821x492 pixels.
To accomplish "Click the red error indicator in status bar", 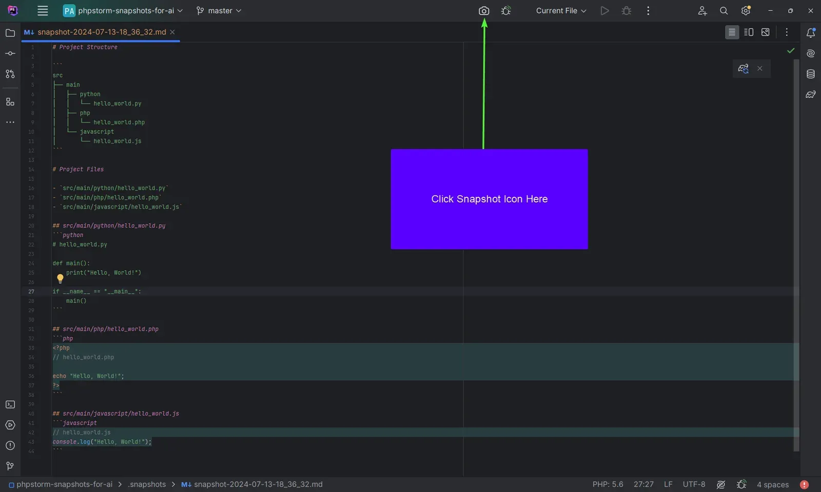I will coord(804,485).
